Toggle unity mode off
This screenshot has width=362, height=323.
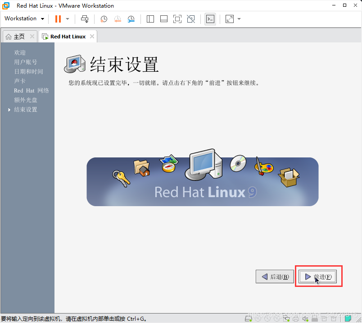pyautogui.click(x=190, y=18)
